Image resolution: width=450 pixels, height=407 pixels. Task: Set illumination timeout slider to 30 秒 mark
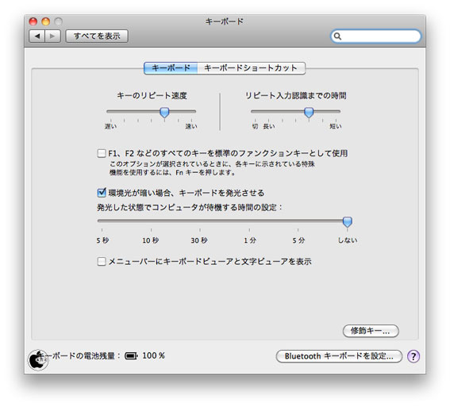[200, 221]
